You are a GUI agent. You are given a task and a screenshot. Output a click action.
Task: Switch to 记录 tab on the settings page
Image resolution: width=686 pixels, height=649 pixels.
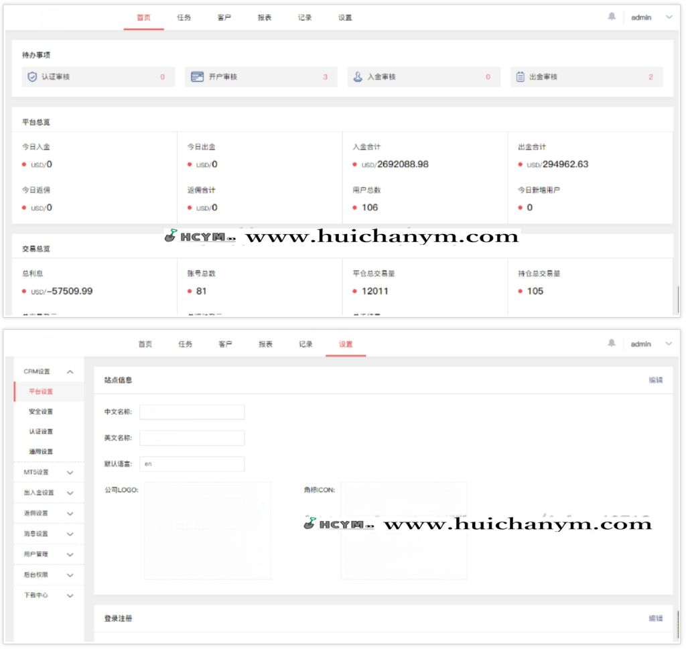click(x=305, y=344)
